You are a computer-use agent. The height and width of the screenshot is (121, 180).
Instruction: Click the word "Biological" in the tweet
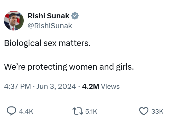[23, 44]
